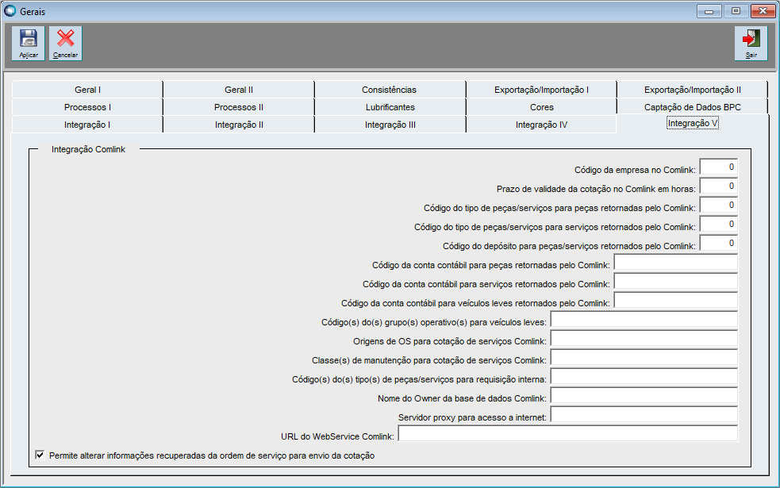Open the Integração I tab
This screenshot has width=780, height=488.
(87, 125)
